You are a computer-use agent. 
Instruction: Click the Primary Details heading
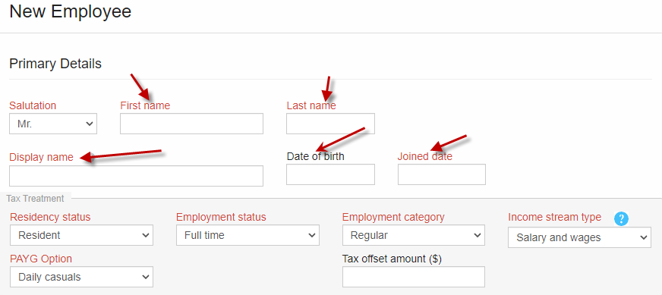55,64
